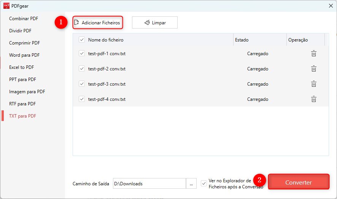The image size is (337, 199).
Task: Toggle checkbox for test-pdf-4 conv.txt
Action: pos(82,99)
